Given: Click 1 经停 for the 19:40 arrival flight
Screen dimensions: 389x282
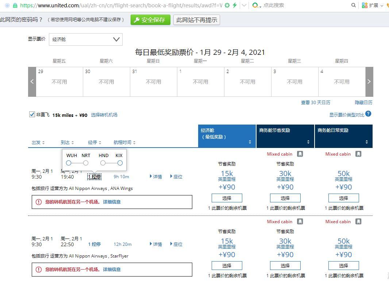Looking at the screenshot, I should [x=94, y=176].
